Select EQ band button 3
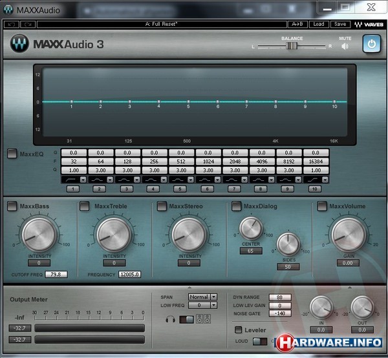This screenshot has width=388, height=358. (x=127, y=189)
